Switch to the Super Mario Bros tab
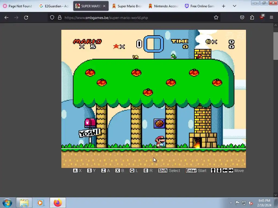The image size is (278, 208). pyautogui.click(x=127, y=6)
